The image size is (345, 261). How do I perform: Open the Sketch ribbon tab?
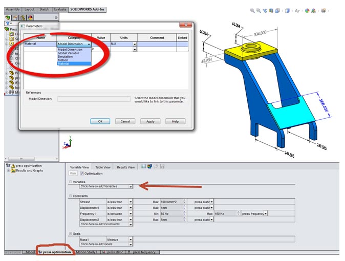[44, 9]
